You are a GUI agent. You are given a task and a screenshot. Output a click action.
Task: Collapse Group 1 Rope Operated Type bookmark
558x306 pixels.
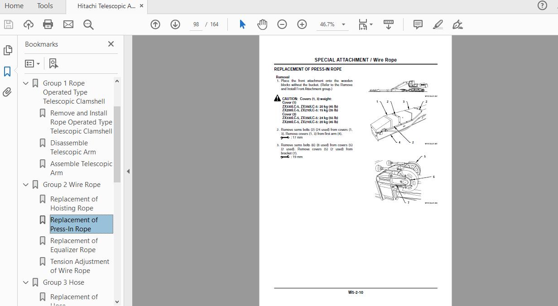[26, 83]
